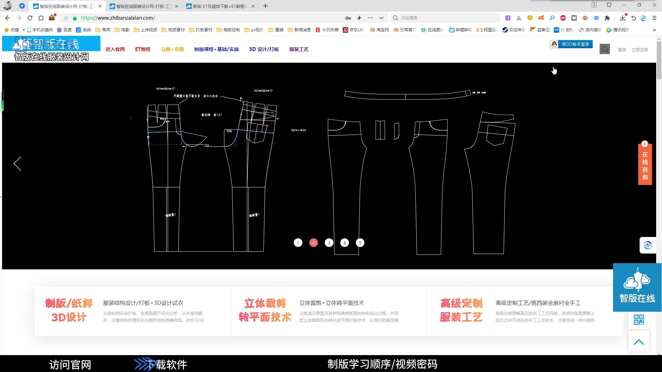Click the game controller extension icon
This screenshot has height=372, width=662.
click(x=541, y=18)
